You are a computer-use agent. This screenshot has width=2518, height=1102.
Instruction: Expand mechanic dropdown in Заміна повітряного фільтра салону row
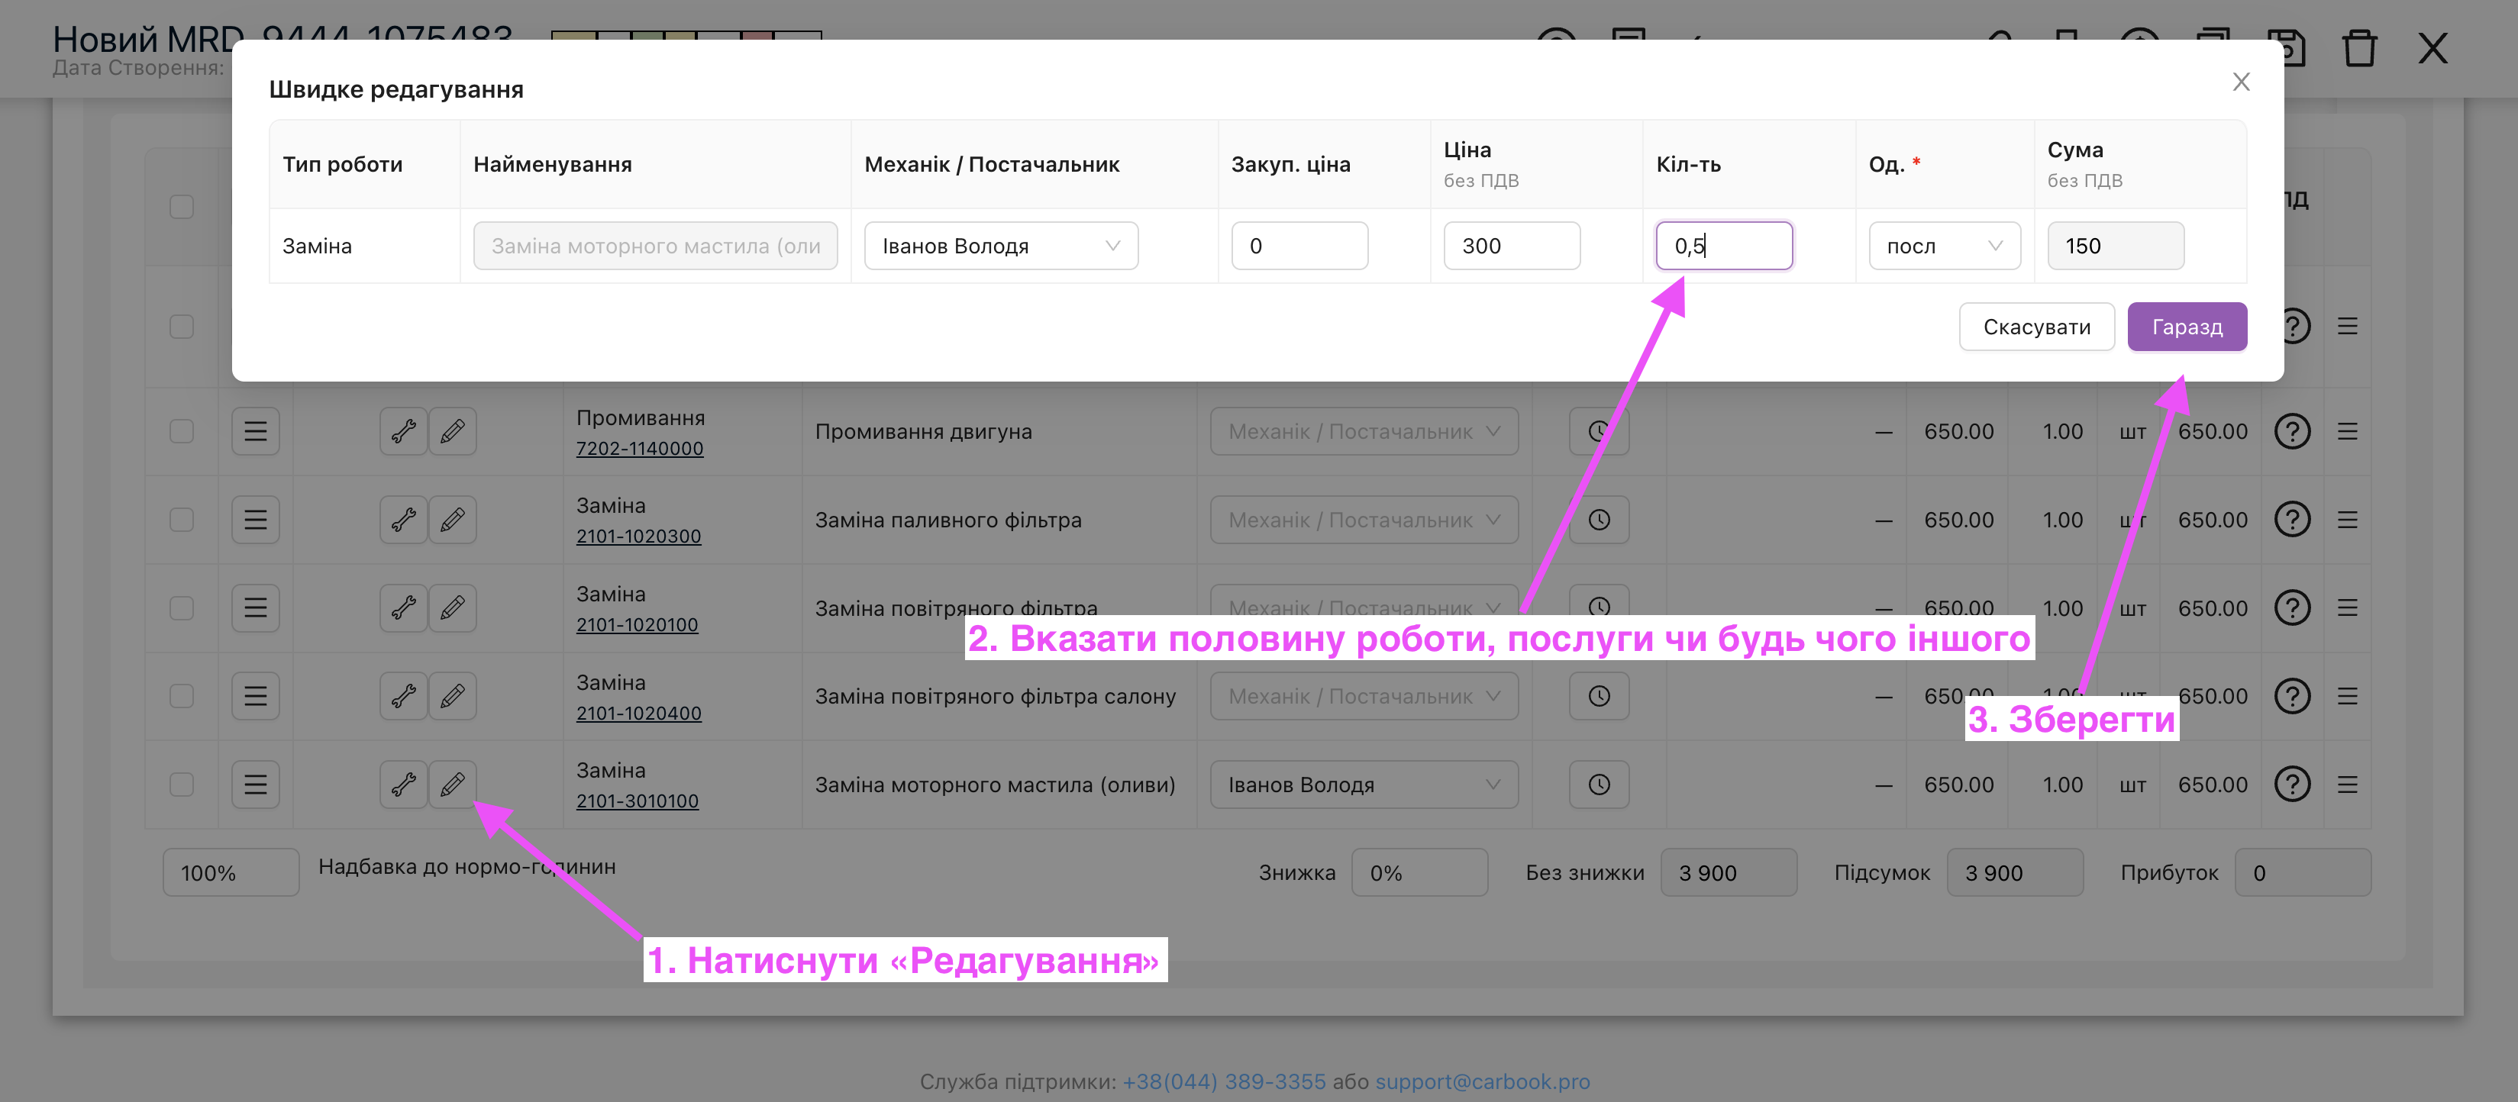pos(1364,695)
